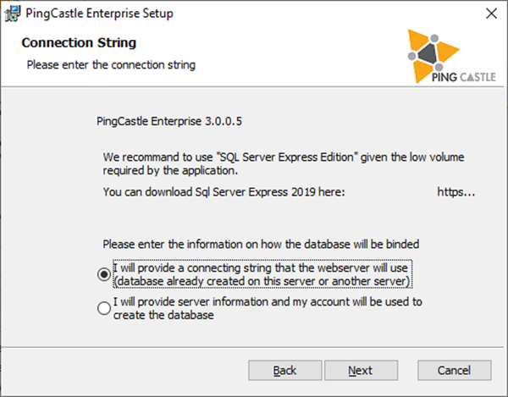Close the PingCastle Enterprise Setup window
Viewport: 508px width, 397px height.
click(491, 14)
